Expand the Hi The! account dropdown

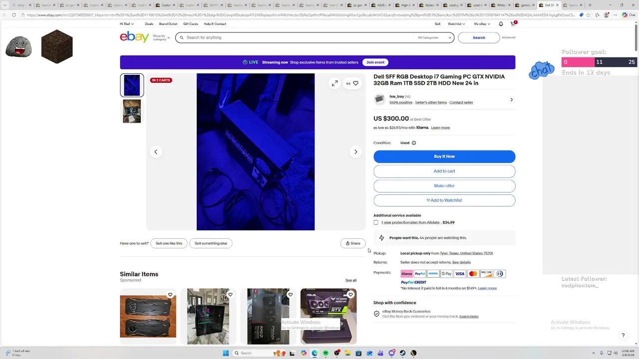click(x=127, y=24)
